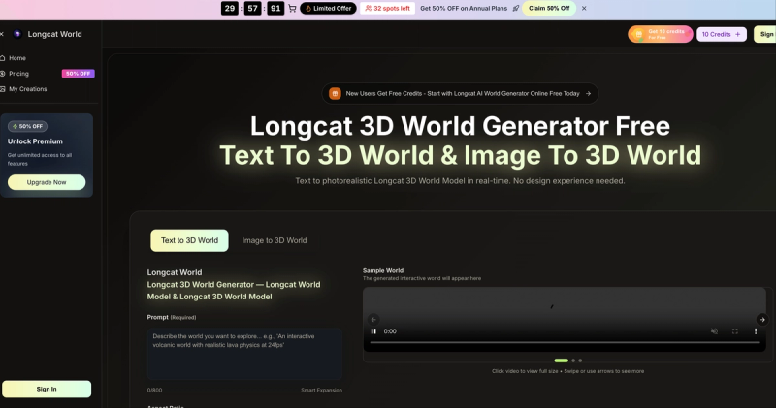This screenshot has width=776, height=408.
Task: Go to the previous sample with left arrow
Action: (373, 320)
